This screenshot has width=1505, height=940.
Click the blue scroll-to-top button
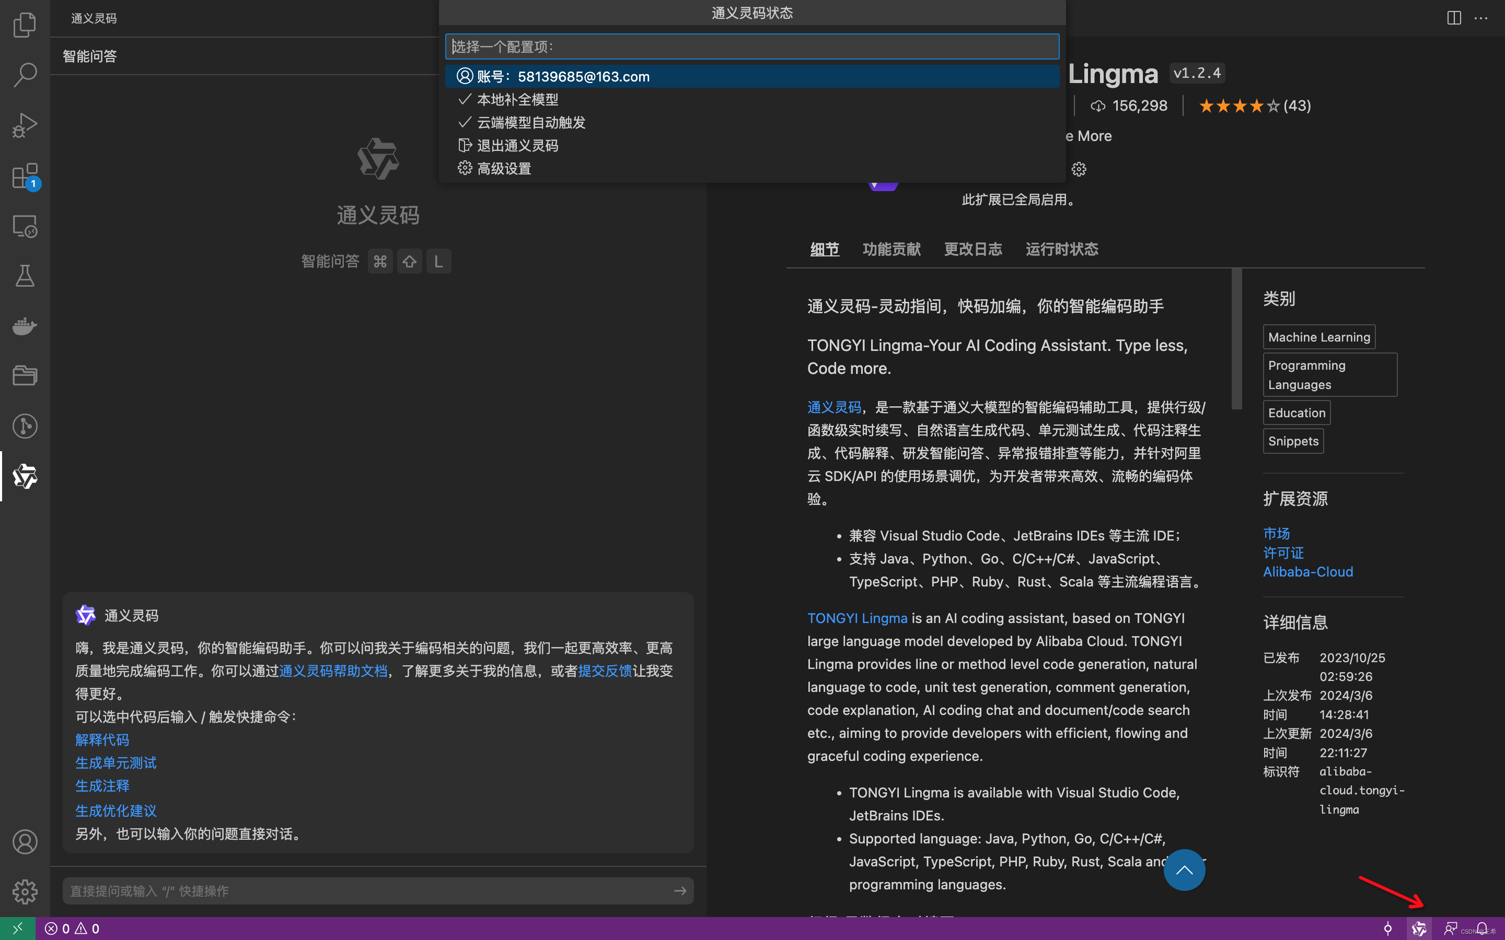tap(1184, 869)
